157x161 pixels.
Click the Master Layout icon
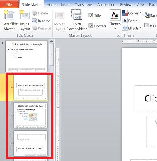tap(60, 16)
